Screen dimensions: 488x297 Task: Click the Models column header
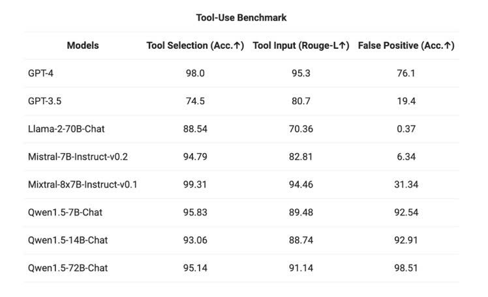[83, 46]
